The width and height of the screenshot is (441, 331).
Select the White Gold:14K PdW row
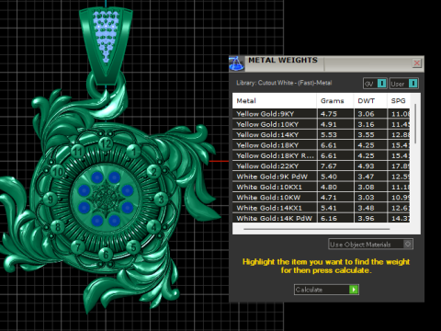pos(321,218)
